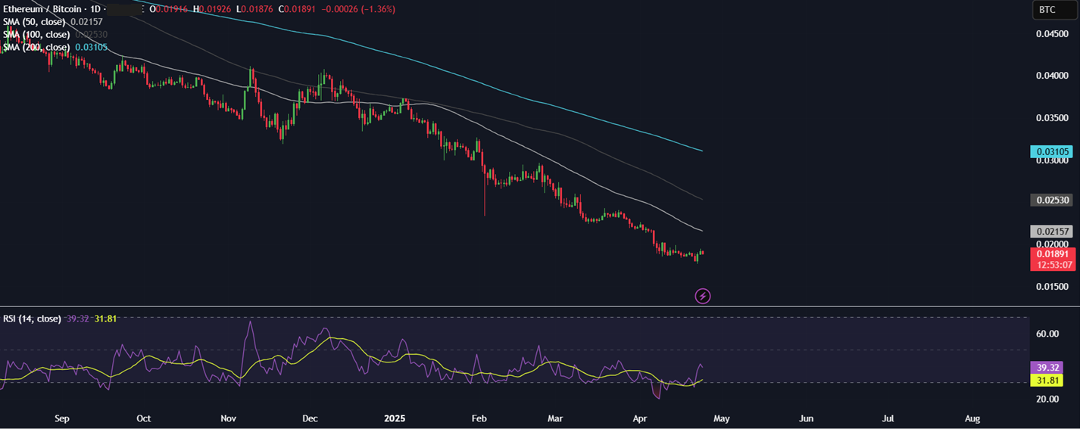Click the Jun label on time axis

click(807, 418)
